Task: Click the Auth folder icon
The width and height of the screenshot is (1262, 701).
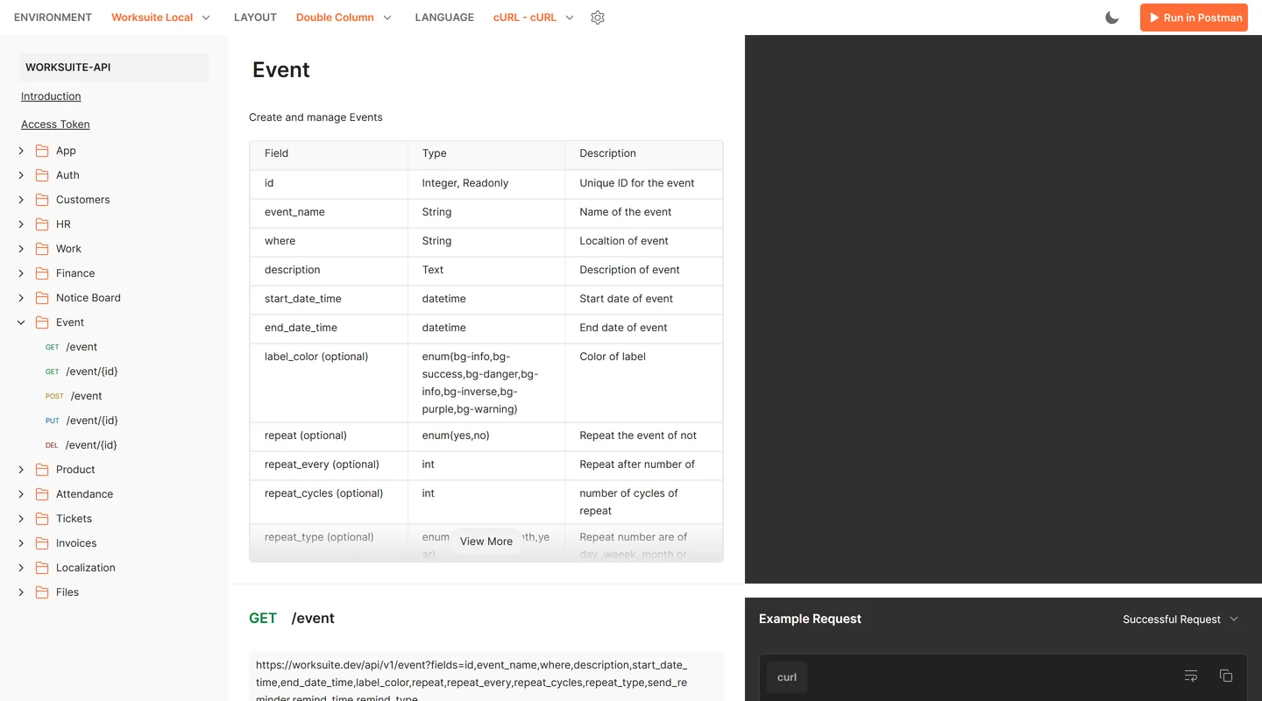Action: tap(42, 175)
